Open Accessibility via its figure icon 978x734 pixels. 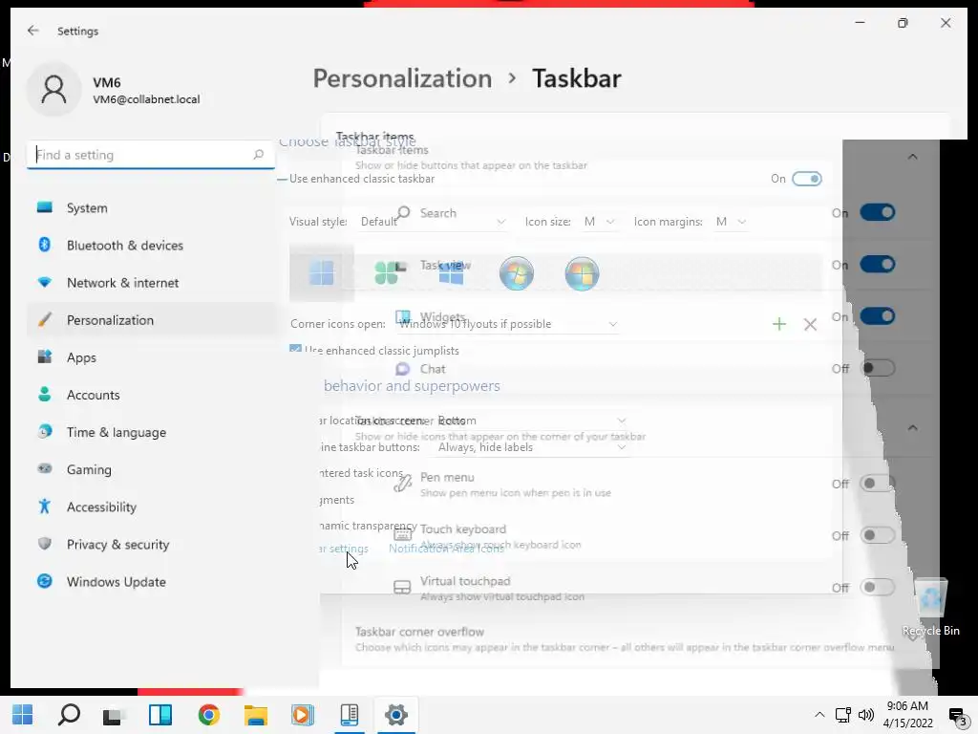click(44, 507)
